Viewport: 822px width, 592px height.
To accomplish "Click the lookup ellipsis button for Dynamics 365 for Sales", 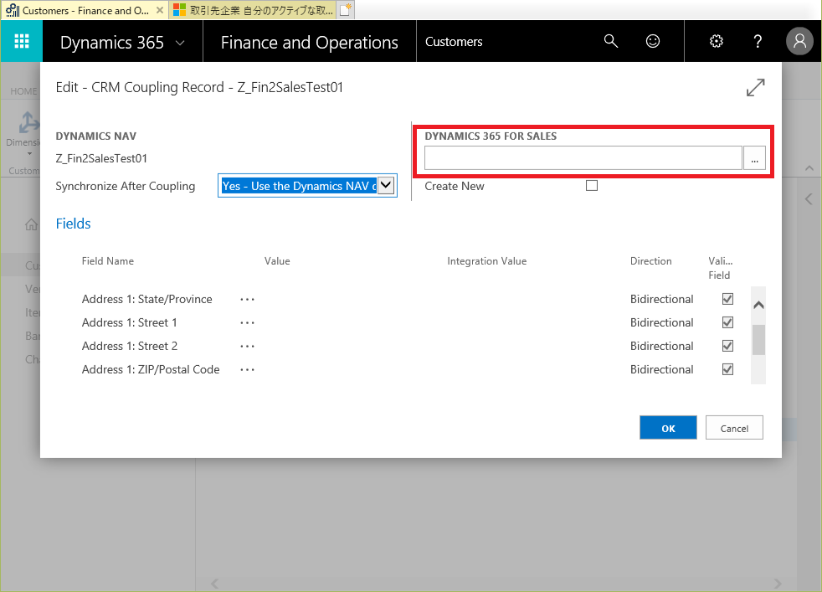I will click(754, 157).
